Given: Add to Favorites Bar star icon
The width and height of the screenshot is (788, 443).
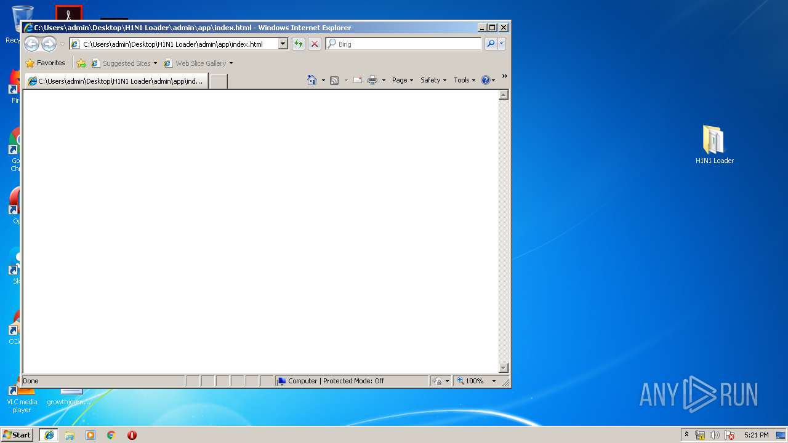Looking at the screenshot, I should [x=81, y=63].
